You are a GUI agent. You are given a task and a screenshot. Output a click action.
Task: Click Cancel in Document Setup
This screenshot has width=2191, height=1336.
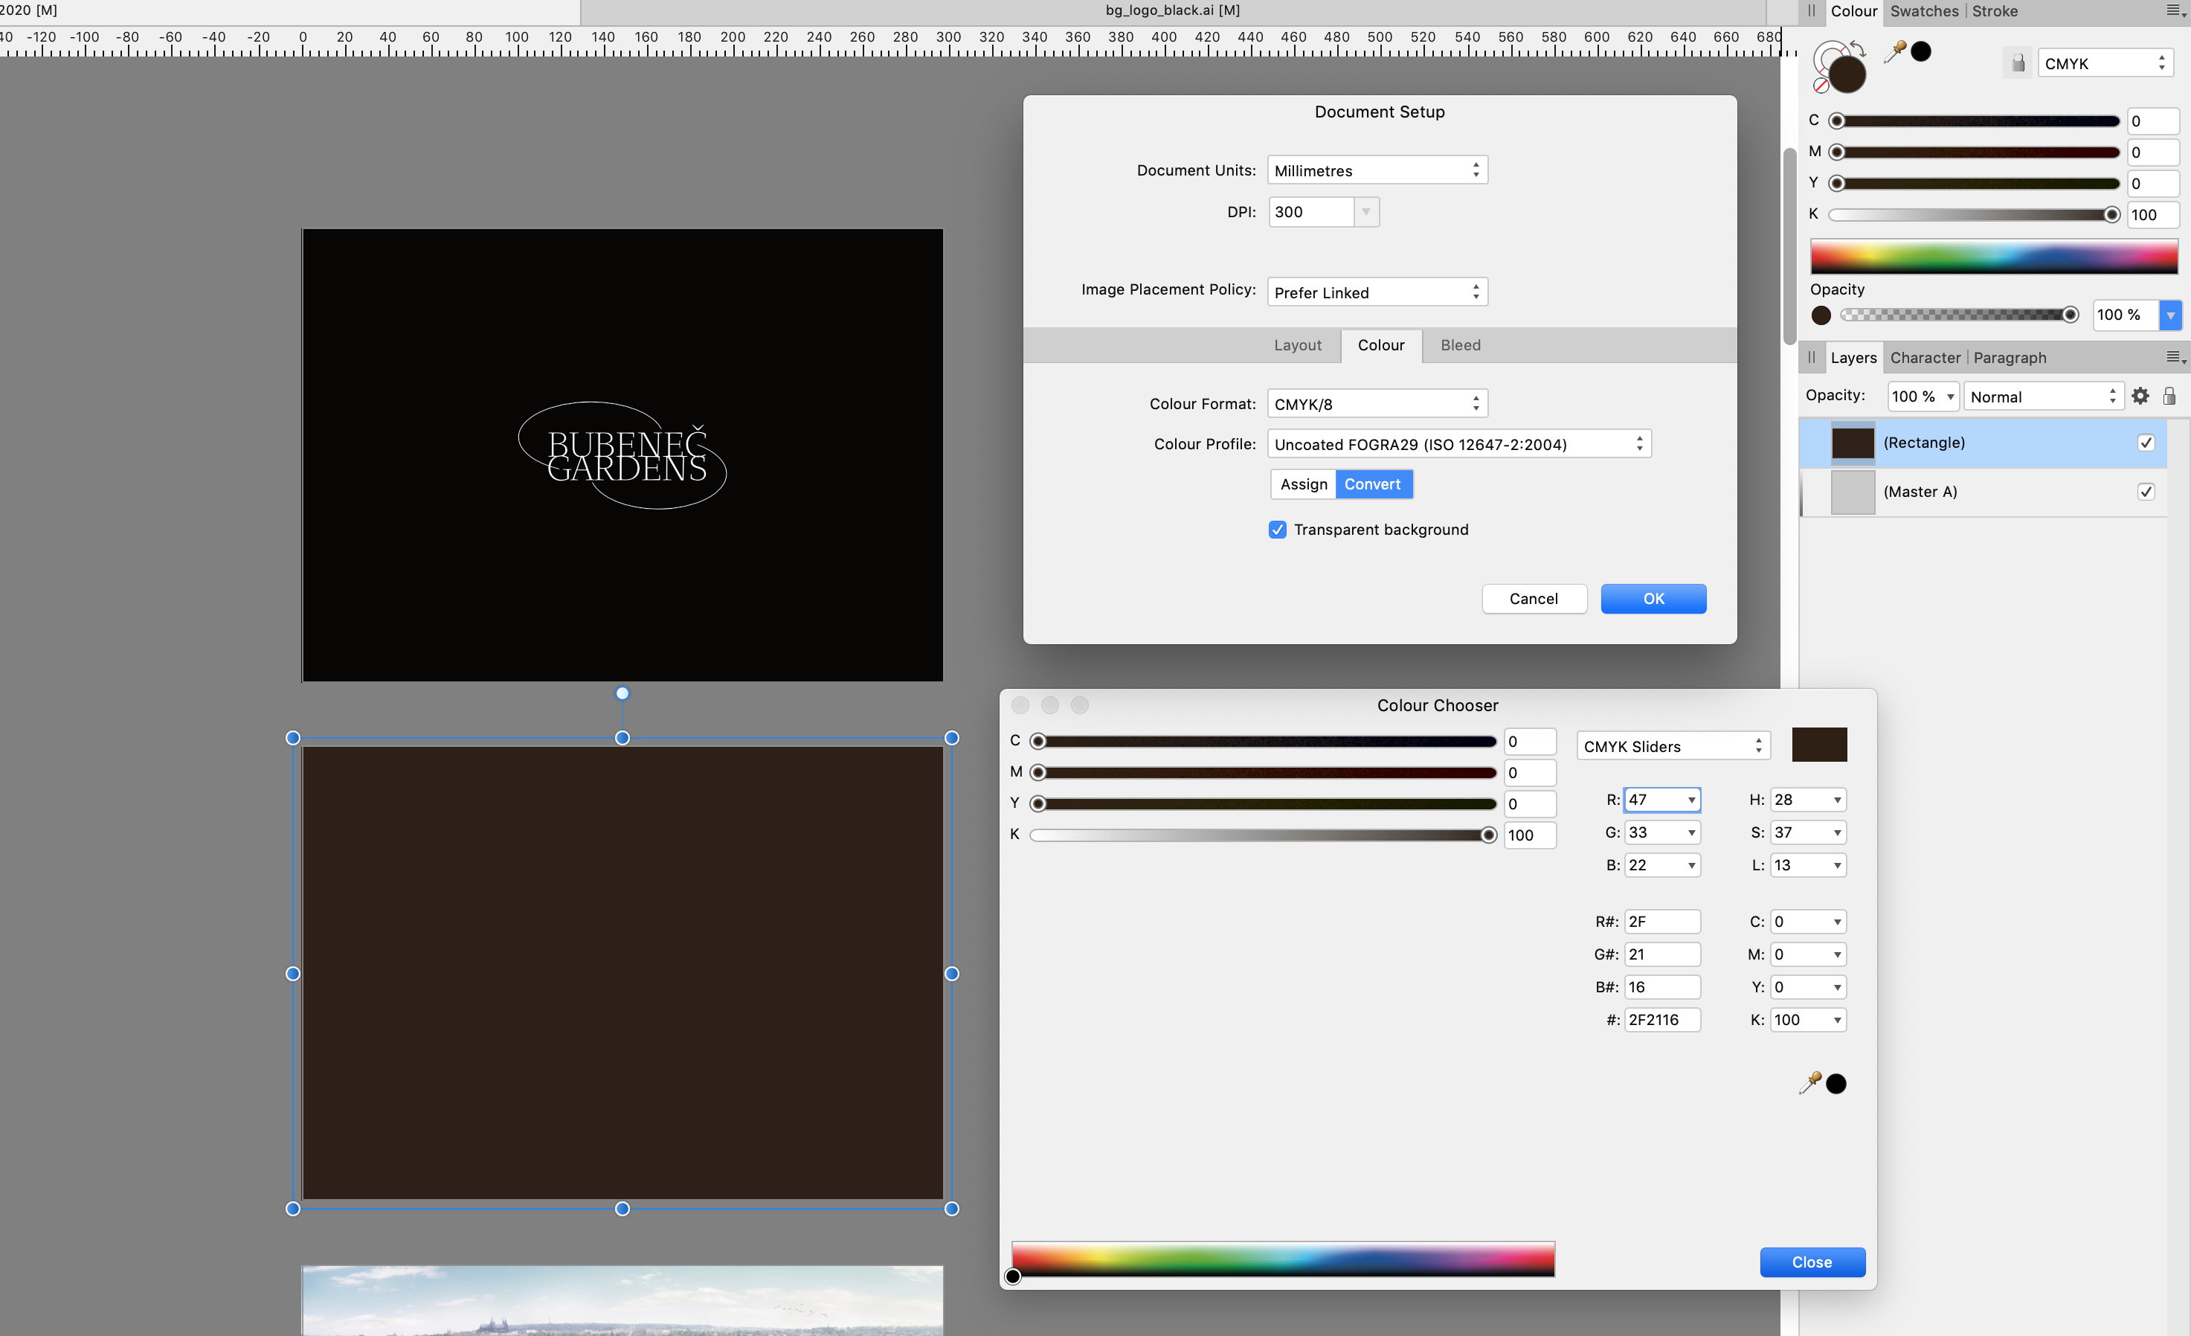[1534, 599]
